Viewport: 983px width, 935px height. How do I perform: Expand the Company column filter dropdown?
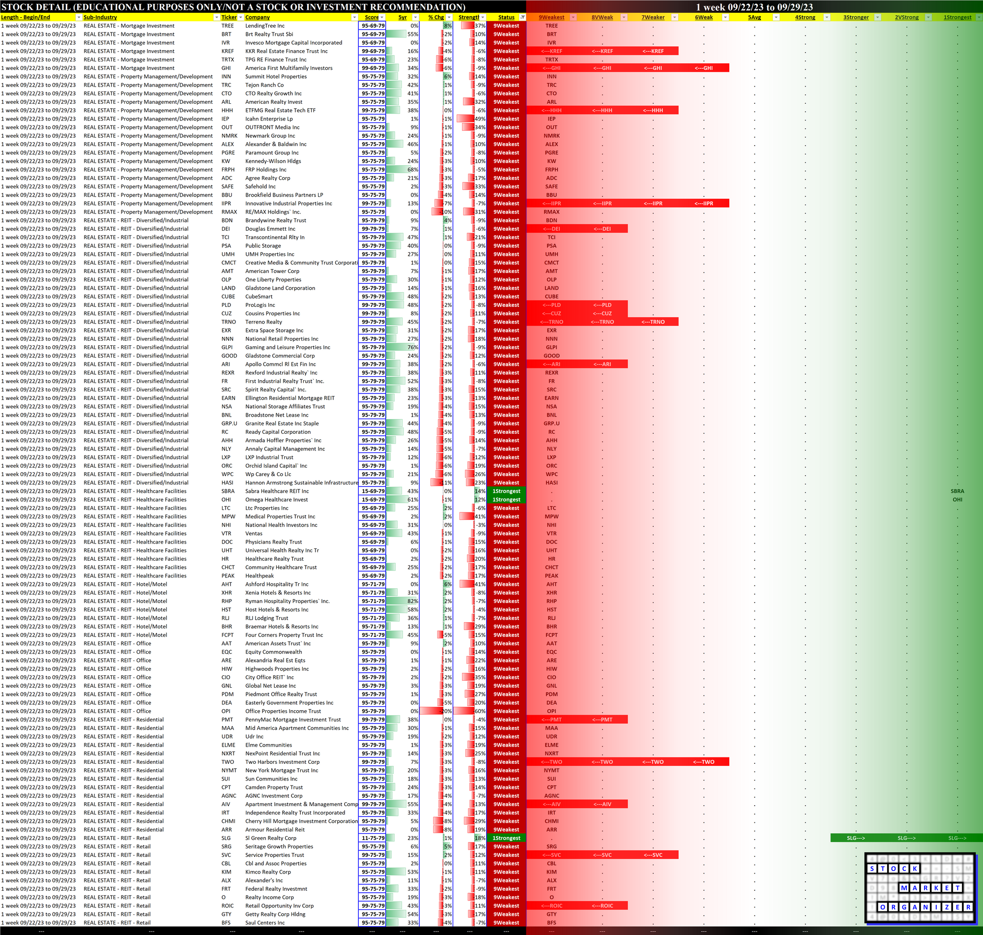click(354, 17)
